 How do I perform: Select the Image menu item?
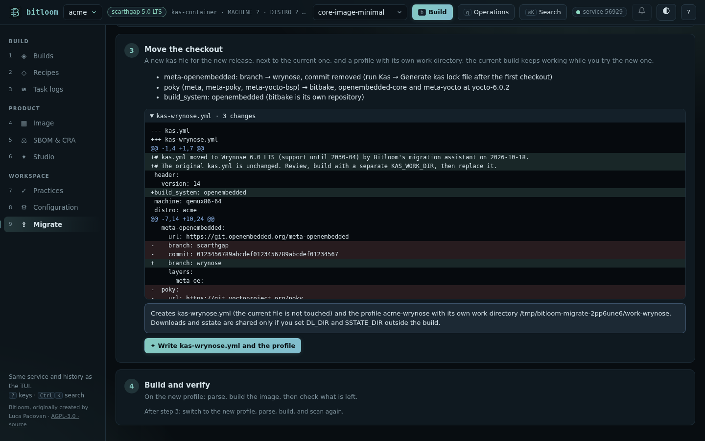click(x=52, y=123)
